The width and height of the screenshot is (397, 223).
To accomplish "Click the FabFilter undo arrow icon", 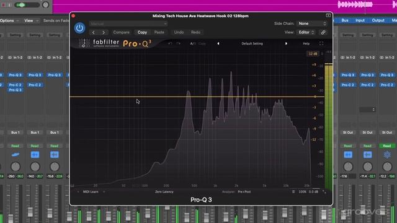I will coord(170,43).
